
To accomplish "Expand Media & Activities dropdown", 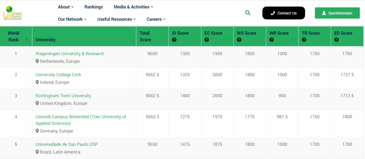I will pos(133,7).
